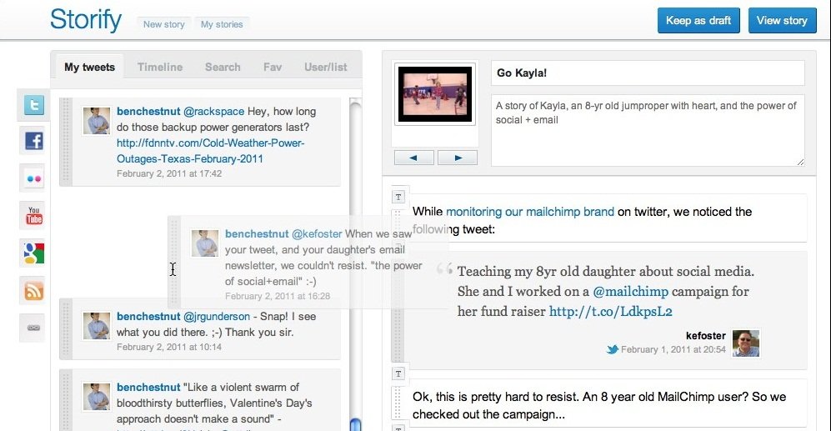Open My stories in header

pos(222,24)
